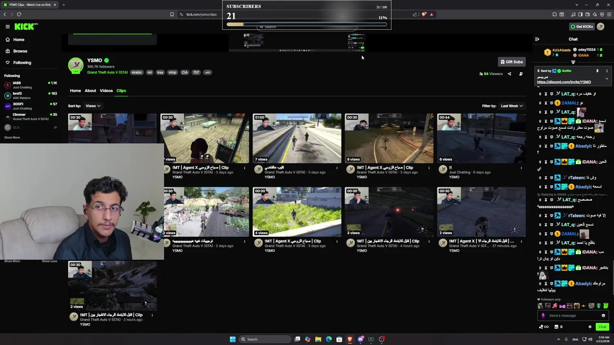
Task: Open the emoji picker in chat input
Action: tap(603, 316)
